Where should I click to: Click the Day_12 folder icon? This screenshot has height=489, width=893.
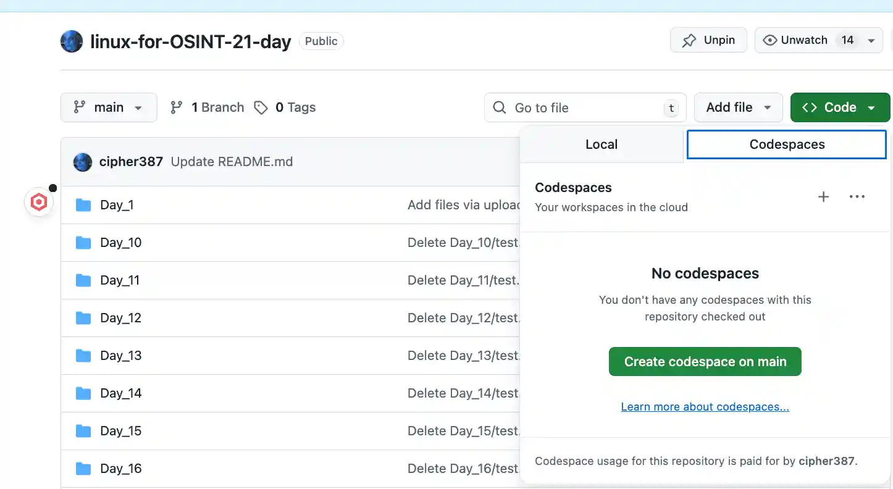pos(83,318)
